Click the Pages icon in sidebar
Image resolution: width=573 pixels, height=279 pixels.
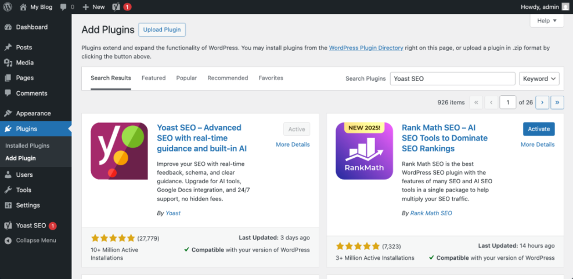pyautogui.click(x=8, y=78)
